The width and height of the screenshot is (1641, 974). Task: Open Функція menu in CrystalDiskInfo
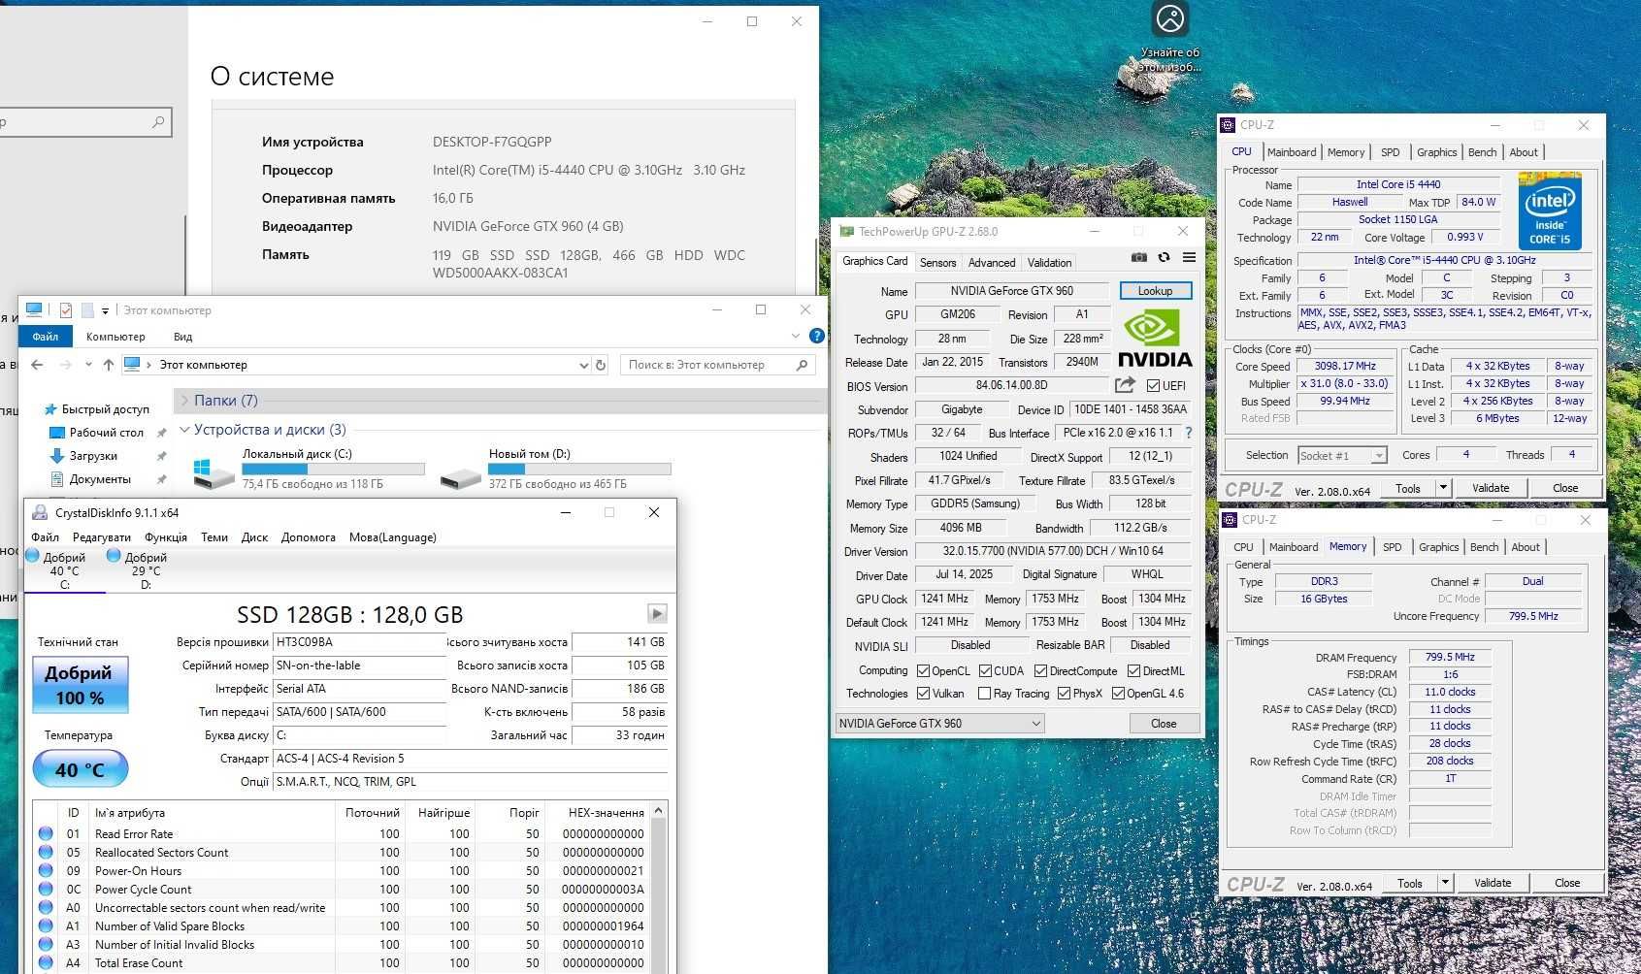pos(166,537)
